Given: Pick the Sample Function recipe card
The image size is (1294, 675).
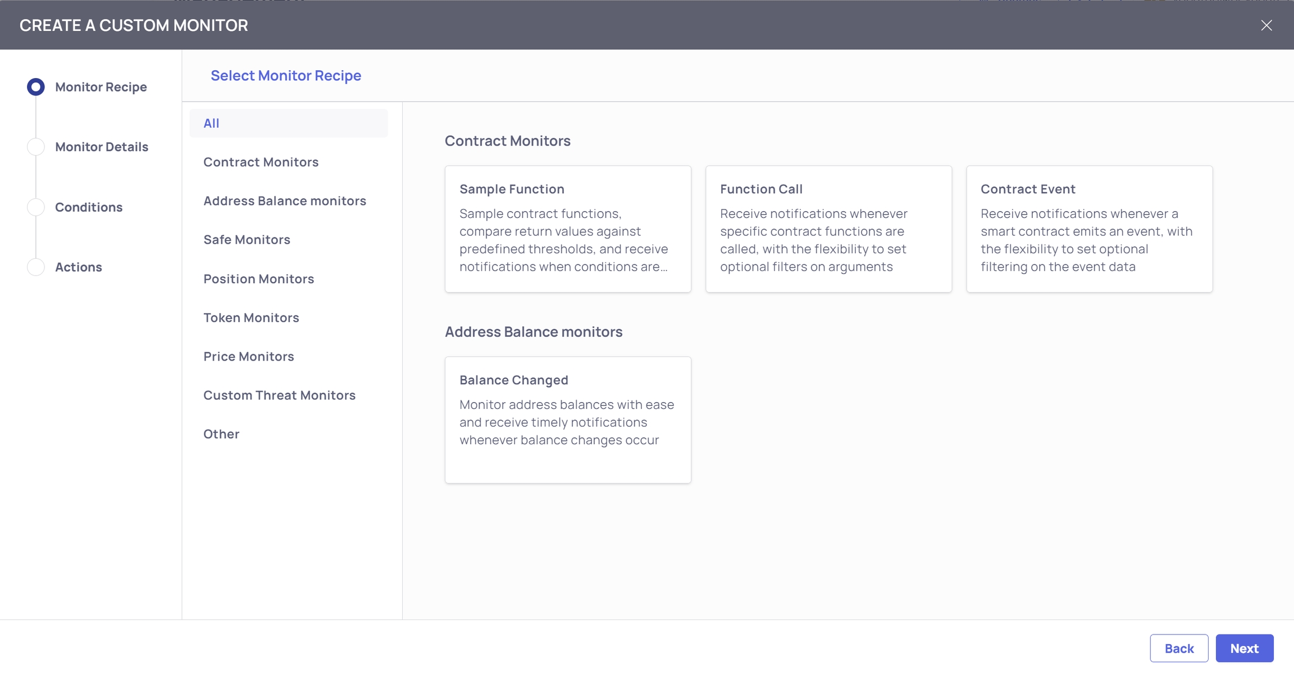Looking at the screenshot, I should click(568, 229).
